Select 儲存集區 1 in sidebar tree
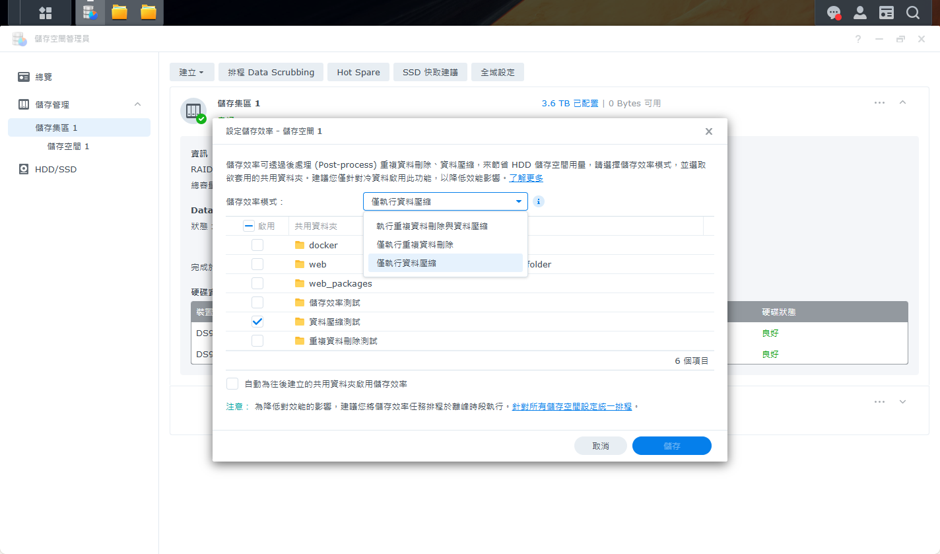This screenshot has height=554, width=940. pyautogui.click(x=79, y=127)
